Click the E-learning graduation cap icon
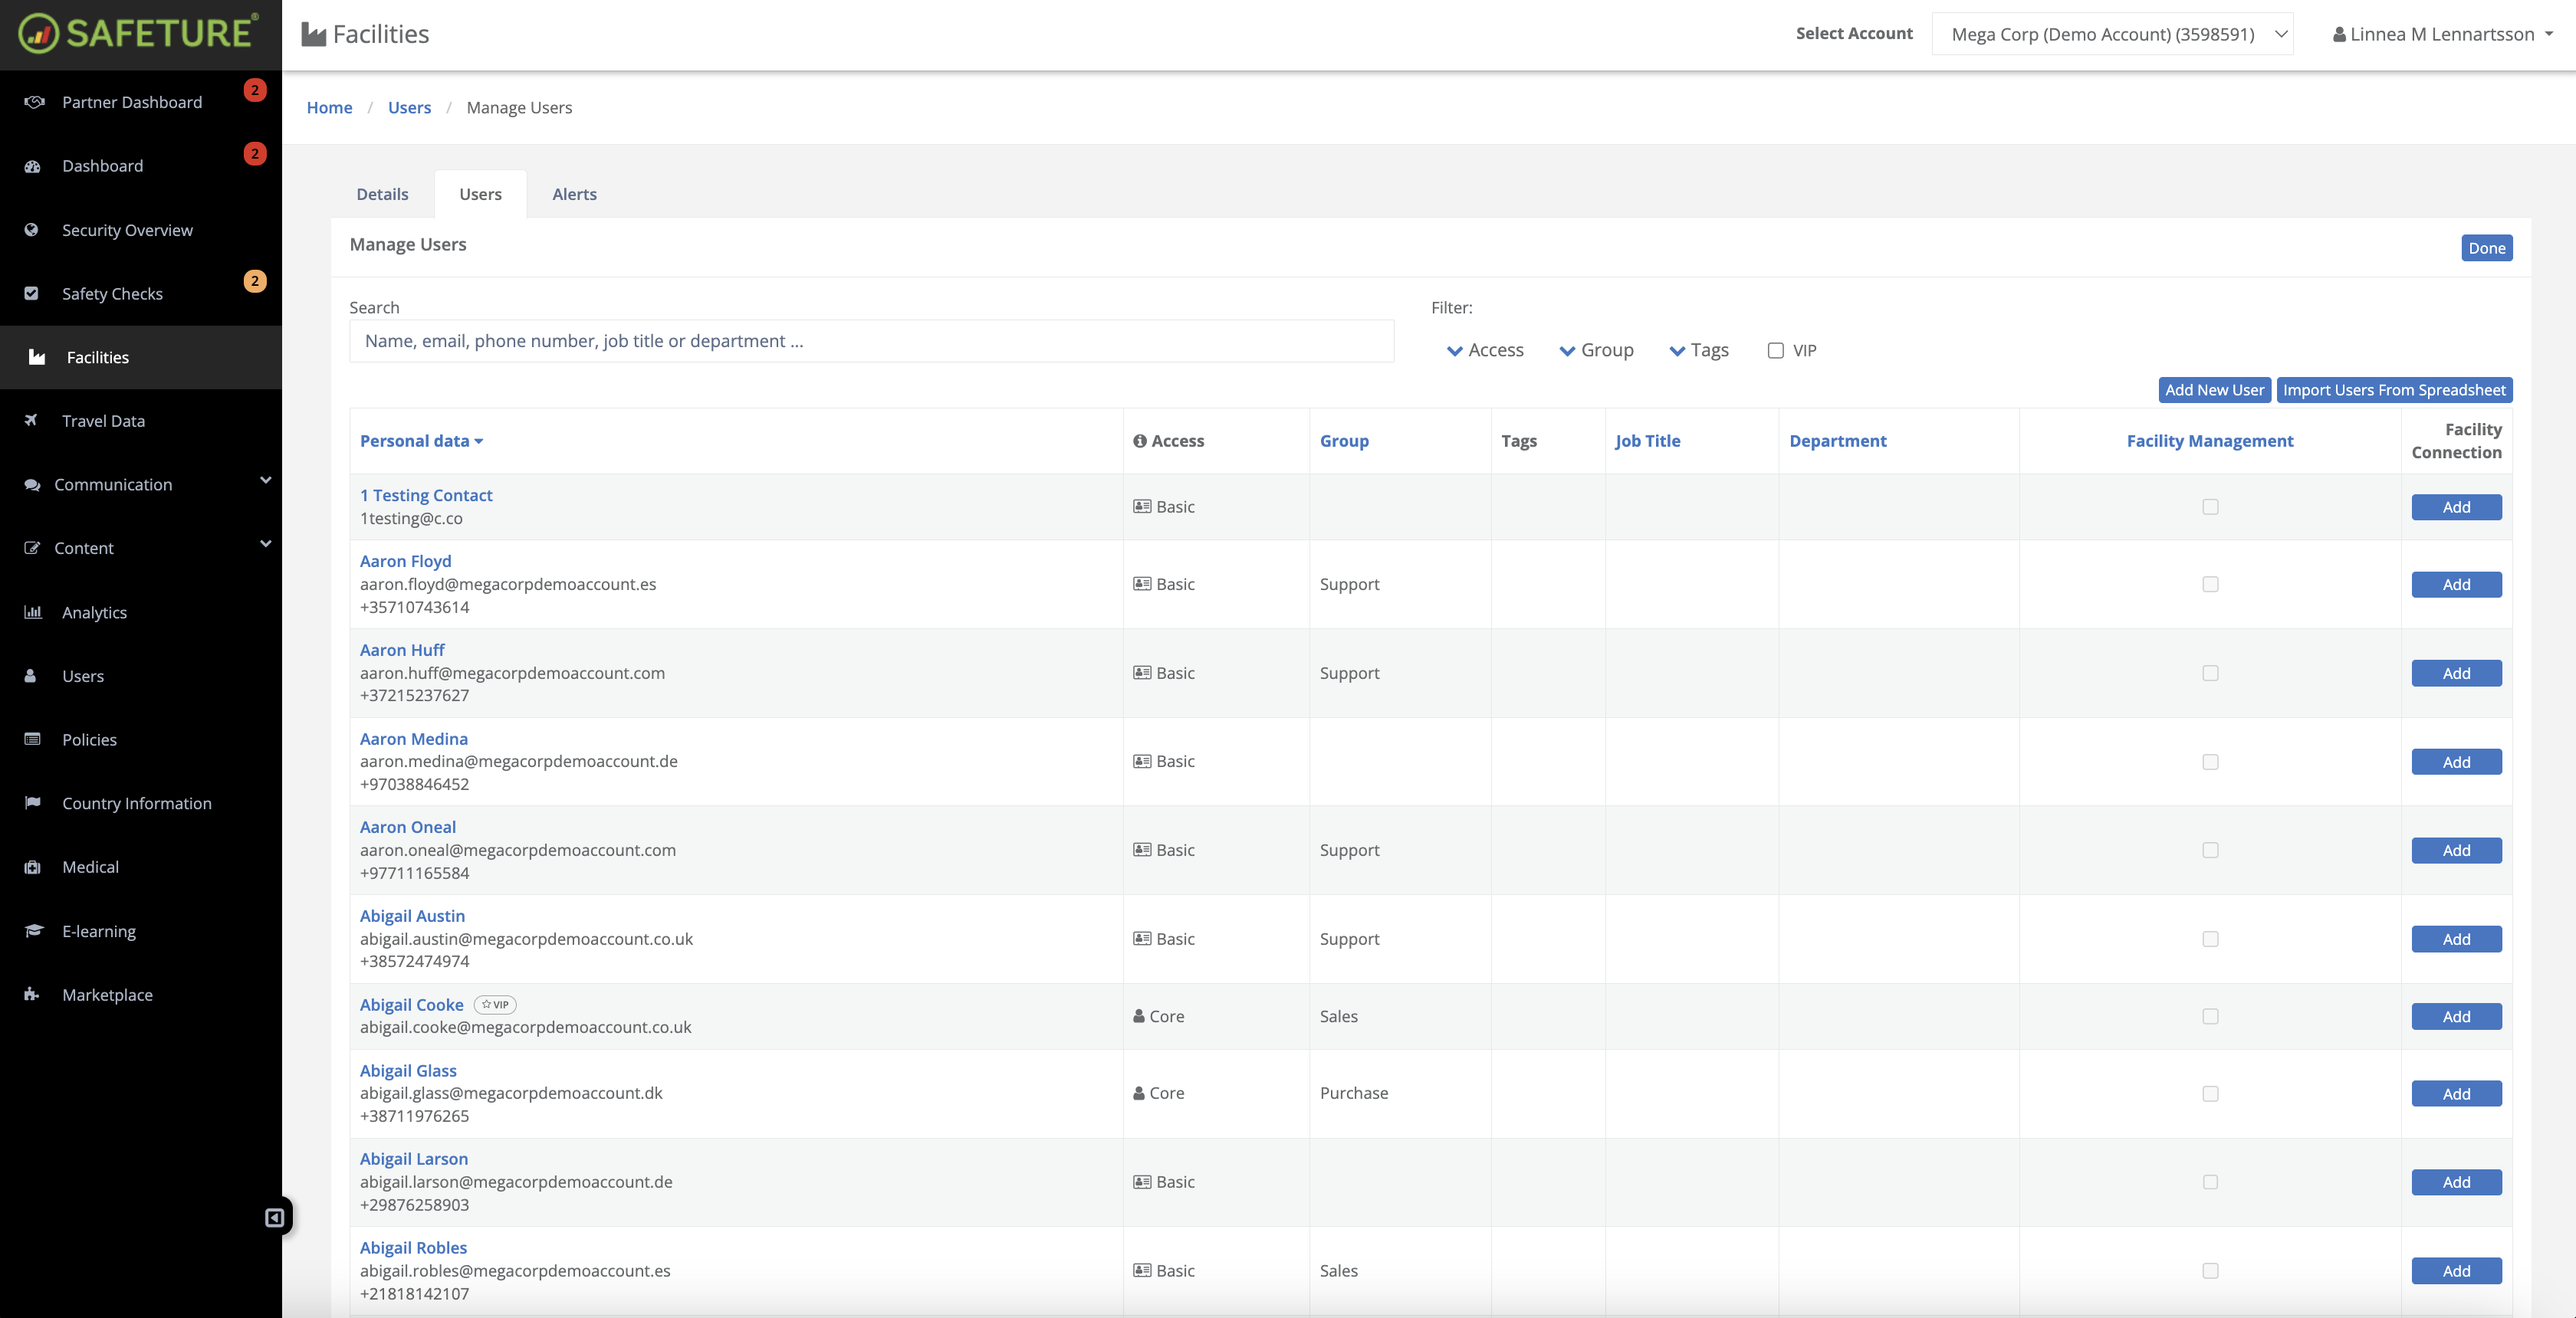The height and width of the screenshot is (1318, 2576). [x=33, y=931]
